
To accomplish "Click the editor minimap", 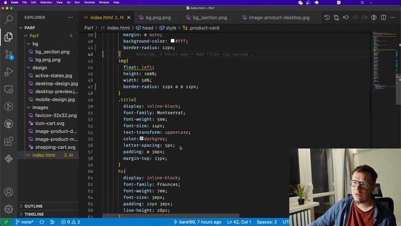I will 383,62.
